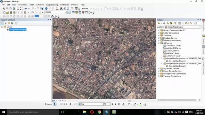This screenshot has width=205, height=115.
Task: Create a new map document
Action: point(4,12)
